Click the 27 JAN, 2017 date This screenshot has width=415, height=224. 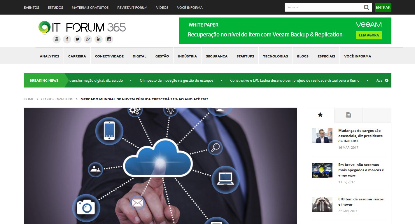pyautogui.click(x=348, y=211)
